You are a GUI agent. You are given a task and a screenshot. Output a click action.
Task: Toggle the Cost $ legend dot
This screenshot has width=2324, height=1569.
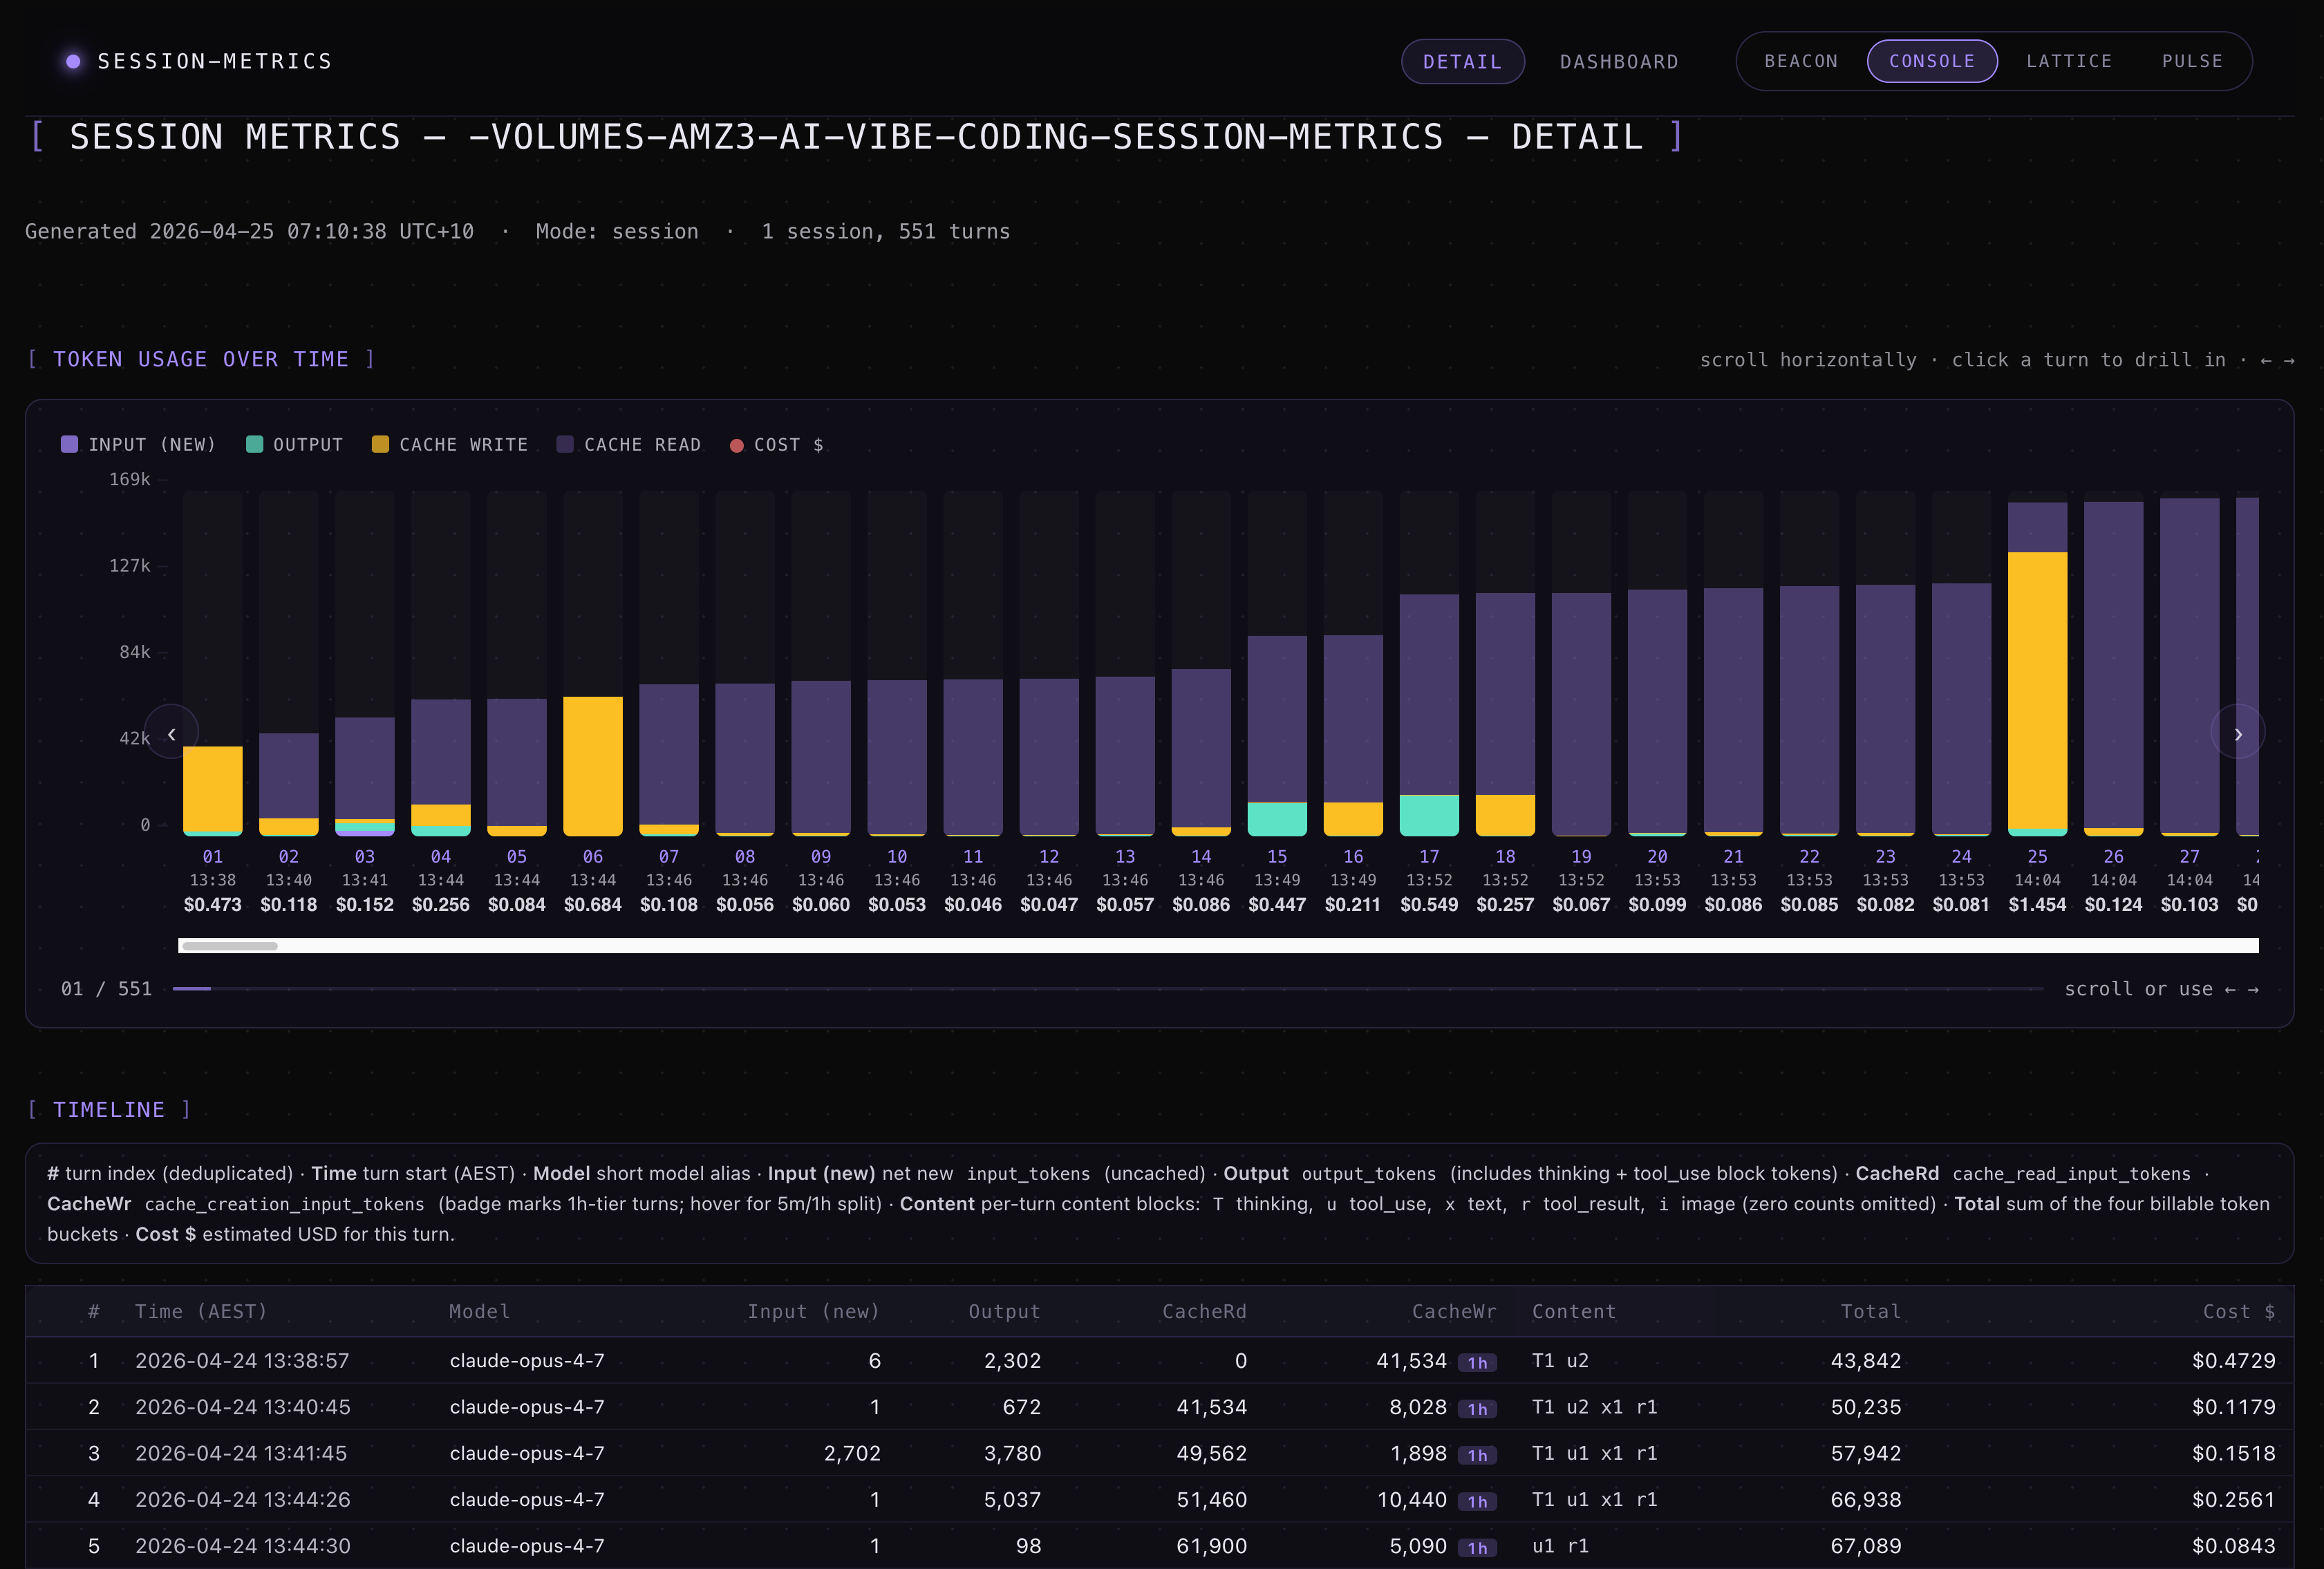click(737, 445)
